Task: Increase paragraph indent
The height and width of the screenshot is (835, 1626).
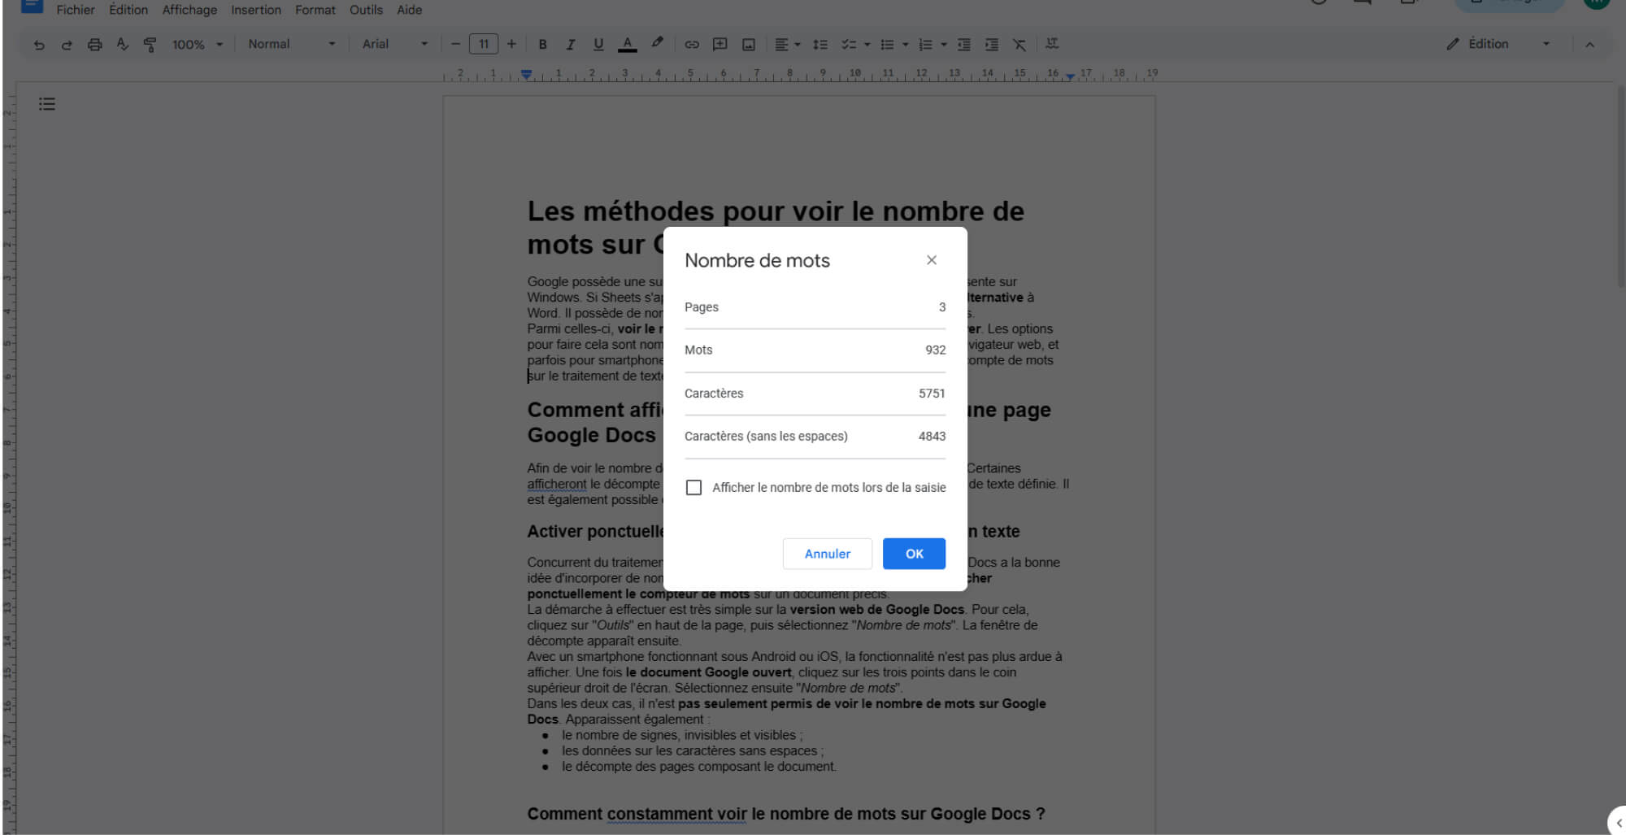Action: pyautogui.click(x=991, y=45)
